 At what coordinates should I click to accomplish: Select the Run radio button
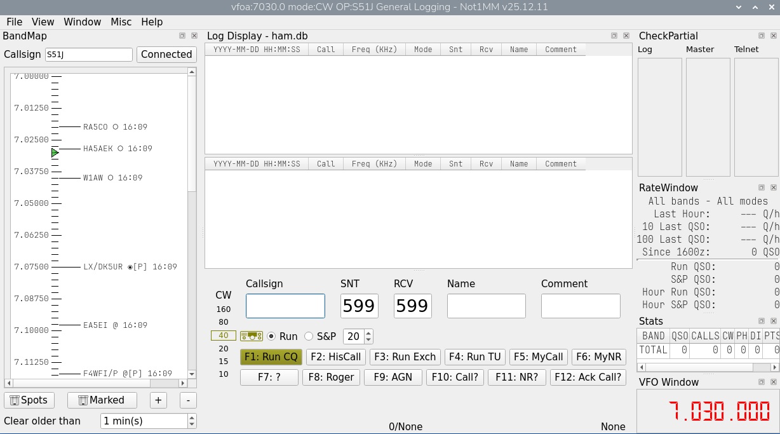tap(271, 336)
